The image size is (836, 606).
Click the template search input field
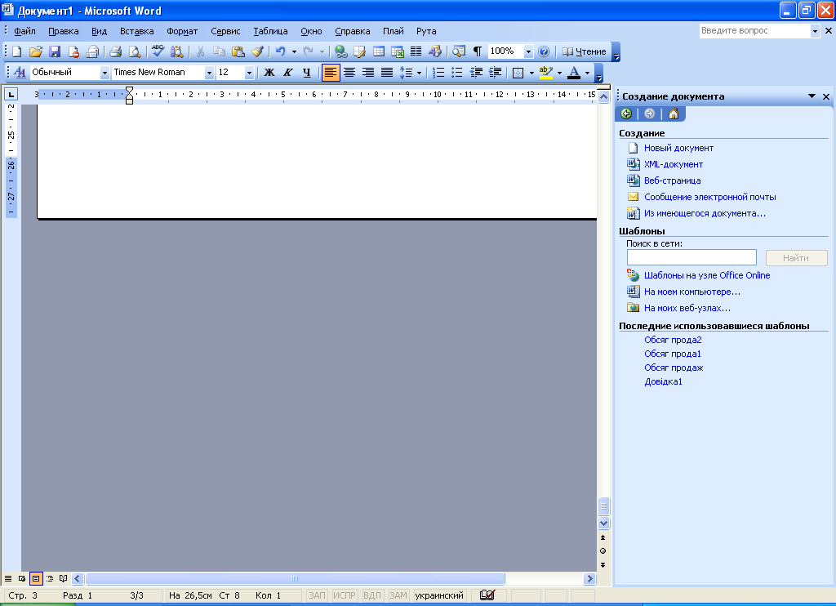click(691, 257)
